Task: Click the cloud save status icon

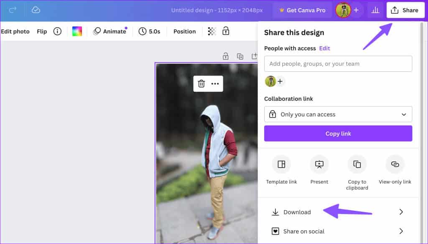Action: click(x=36, y=10)
